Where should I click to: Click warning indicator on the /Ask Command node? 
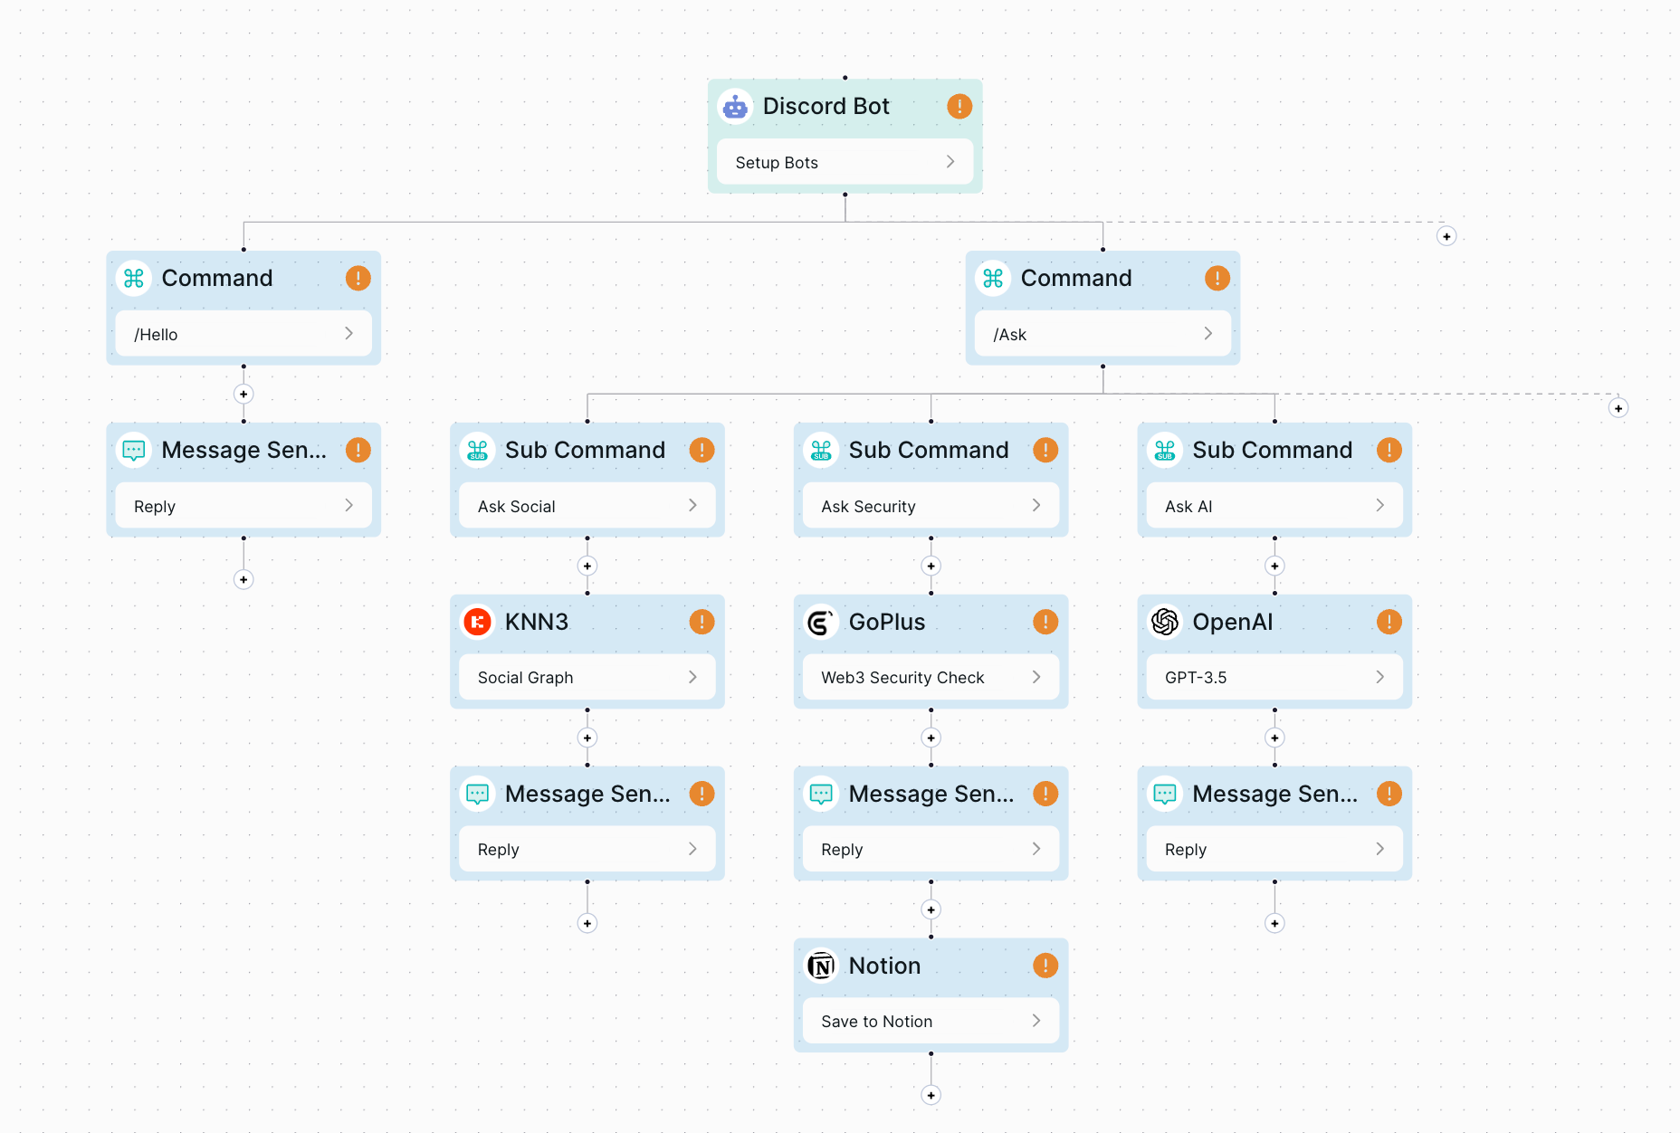click(x=1217, y=278)
